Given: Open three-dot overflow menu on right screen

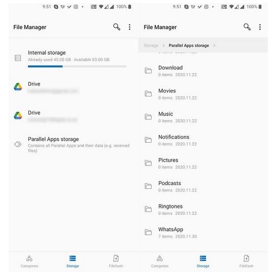Looking at the screenshot, I should coord(260,27).
